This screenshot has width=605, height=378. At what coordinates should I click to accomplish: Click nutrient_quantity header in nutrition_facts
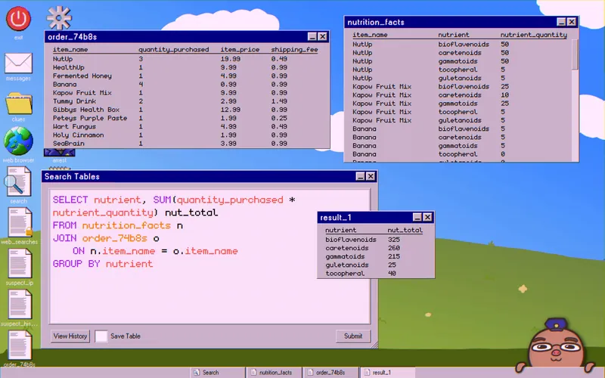(534, 35)
